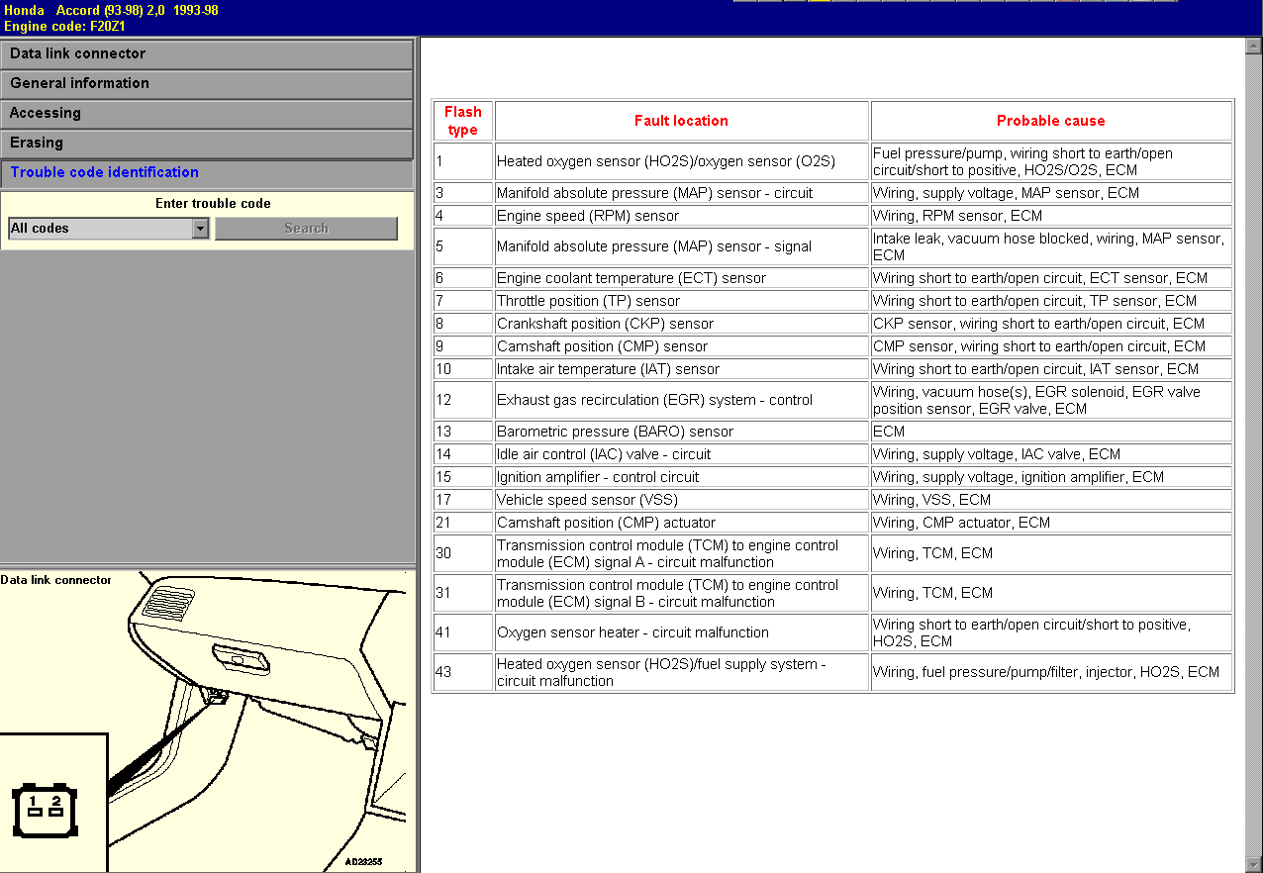Select 'Camshaft position (CMP) sensor' fault
The width and height of the screenshot is (1263, 873).
coord(602,346)
